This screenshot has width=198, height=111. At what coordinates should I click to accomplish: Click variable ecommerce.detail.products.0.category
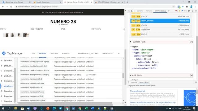click(x=35, y=75)
